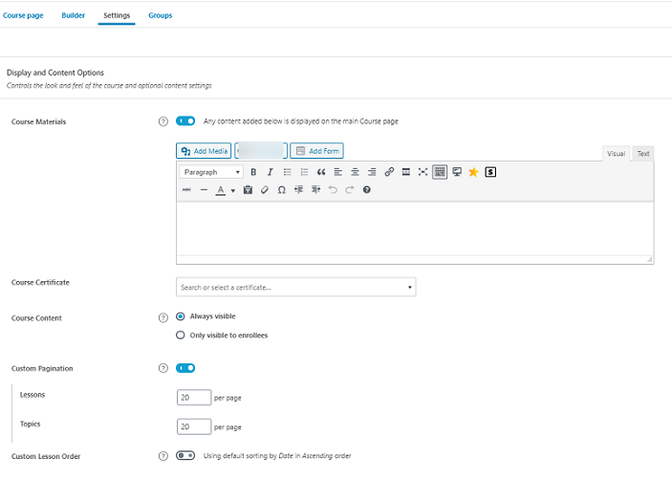Center align the text
This screenshot has height=478, width=672.
(x=355, y=172)
